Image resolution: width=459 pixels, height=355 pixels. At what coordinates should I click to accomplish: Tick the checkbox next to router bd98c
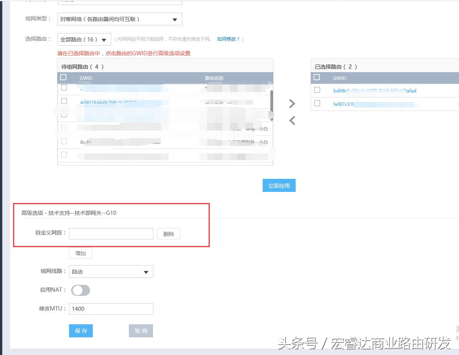[x=317, y=91]
